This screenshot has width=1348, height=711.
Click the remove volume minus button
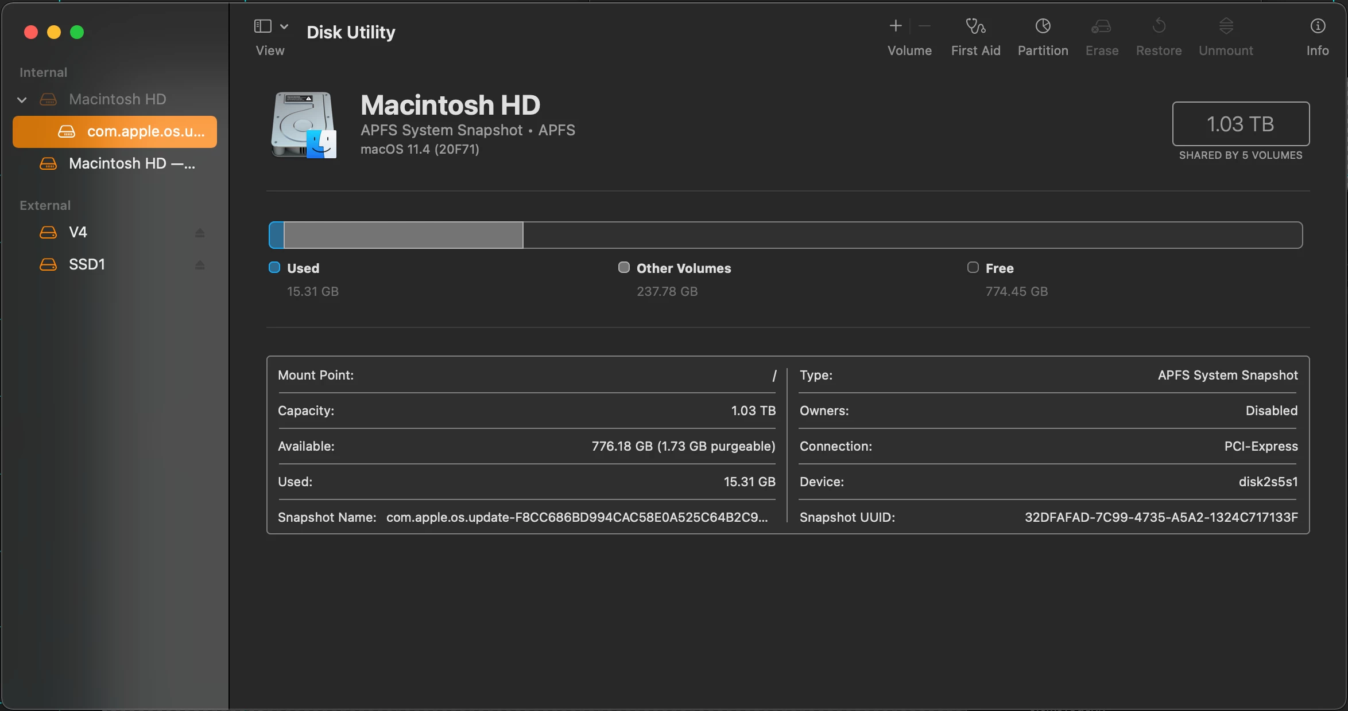click(924, 26)
